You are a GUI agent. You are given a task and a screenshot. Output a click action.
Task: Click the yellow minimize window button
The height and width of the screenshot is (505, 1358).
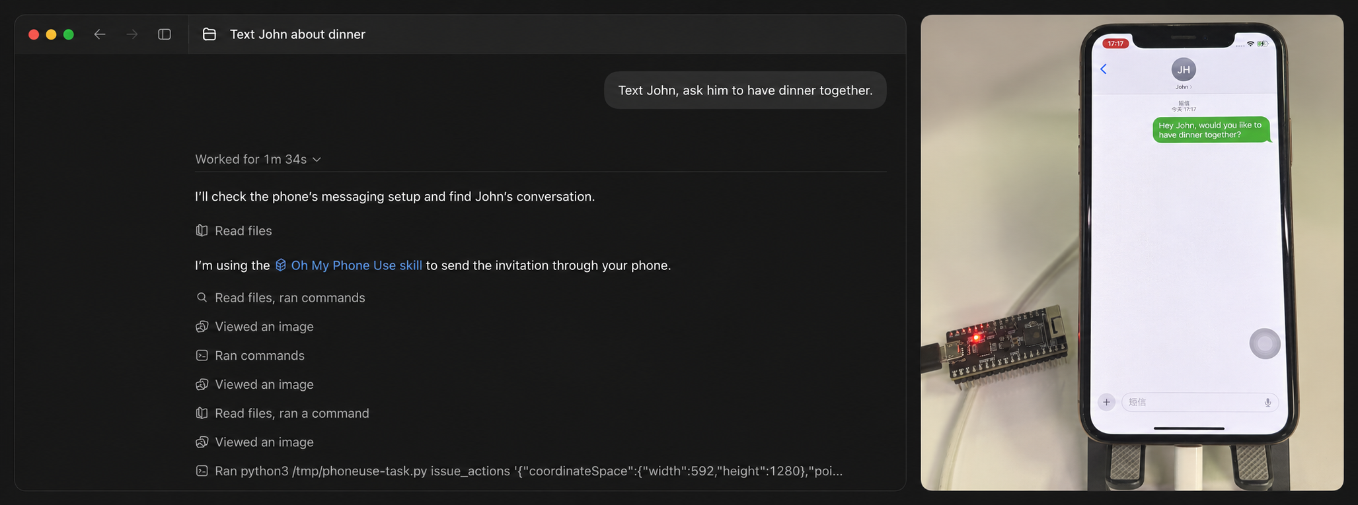click(51, 34)
